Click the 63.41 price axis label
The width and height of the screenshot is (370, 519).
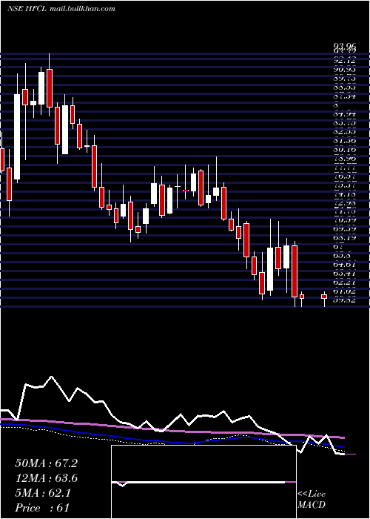point(345,274)
